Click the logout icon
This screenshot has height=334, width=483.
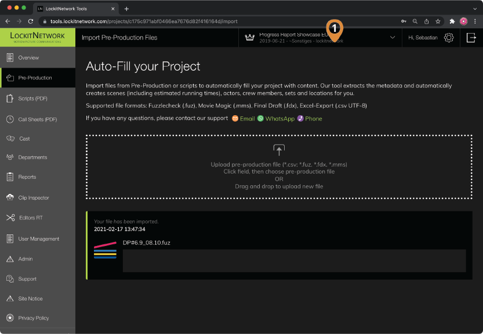tap(471, 38)
